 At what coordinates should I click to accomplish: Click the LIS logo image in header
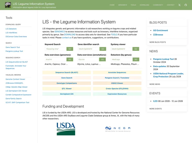coord(8,5)
